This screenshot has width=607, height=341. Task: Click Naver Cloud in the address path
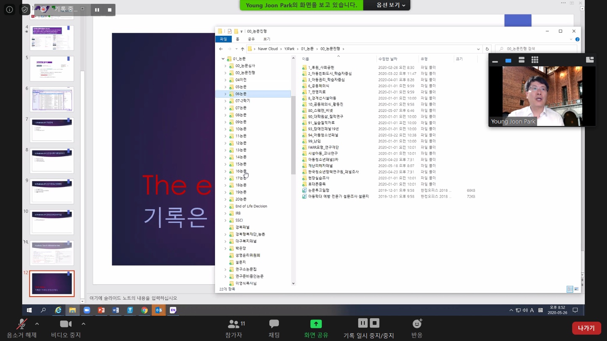point(268,49)
